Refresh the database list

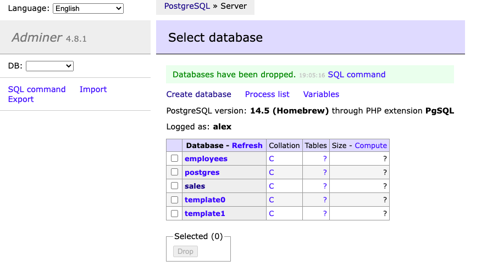(x=247, y=145)
